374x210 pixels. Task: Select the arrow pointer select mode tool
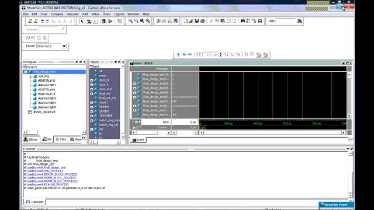82,21
